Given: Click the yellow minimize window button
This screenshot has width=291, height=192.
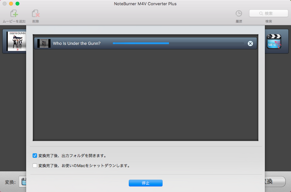Looking at the screenshot, I should [x=11, y=4].
